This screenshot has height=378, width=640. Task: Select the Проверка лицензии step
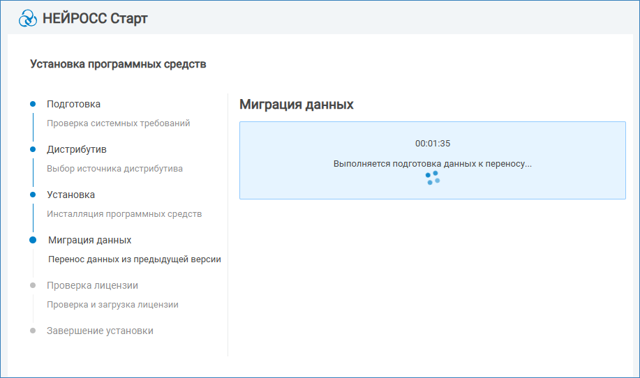pyautogui.click(x=92, y=285)
